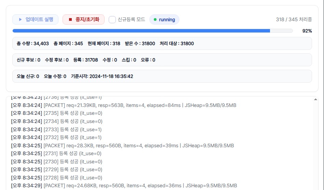Click the red stop square icon

(x=70, y=19)
